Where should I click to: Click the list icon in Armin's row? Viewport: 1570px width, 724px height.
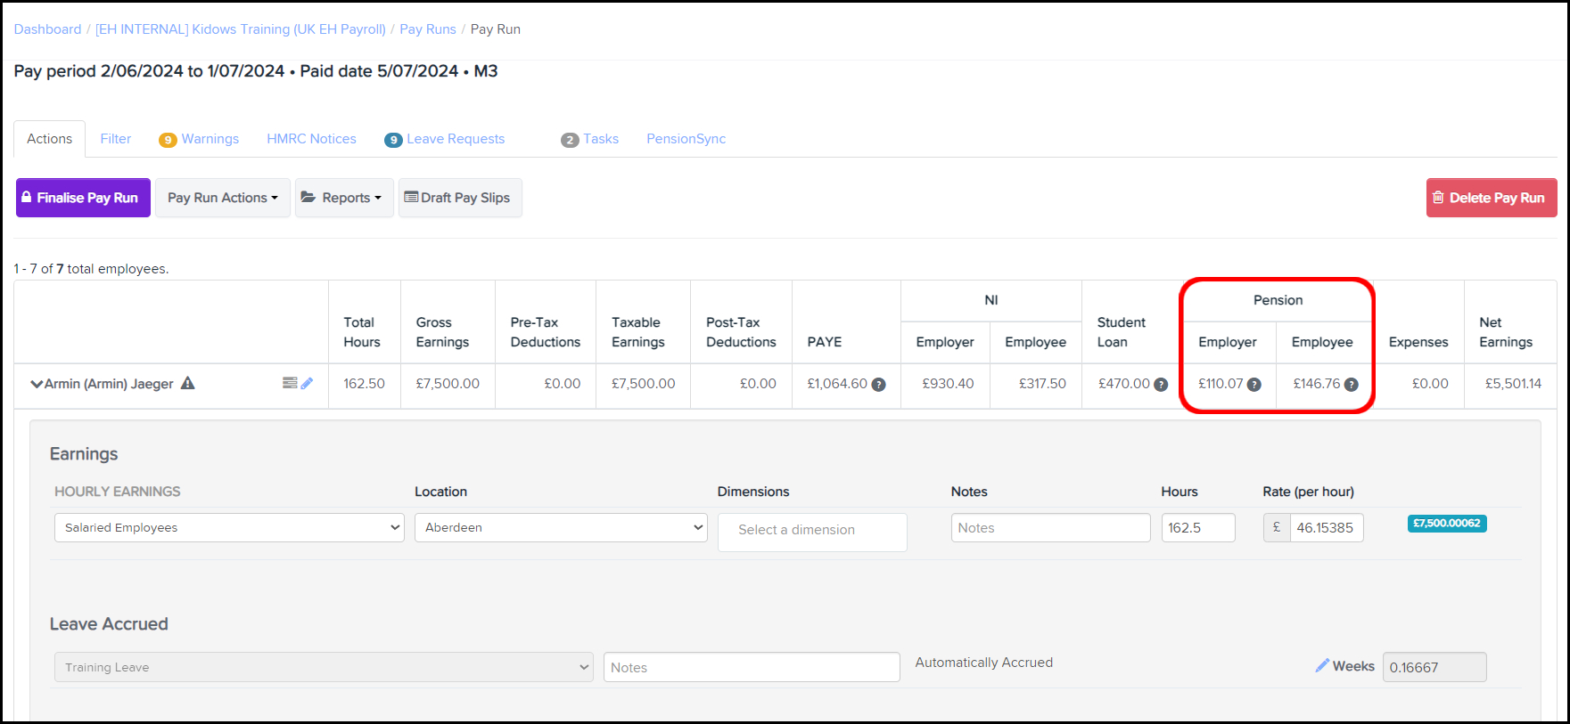tap(290, 383)
